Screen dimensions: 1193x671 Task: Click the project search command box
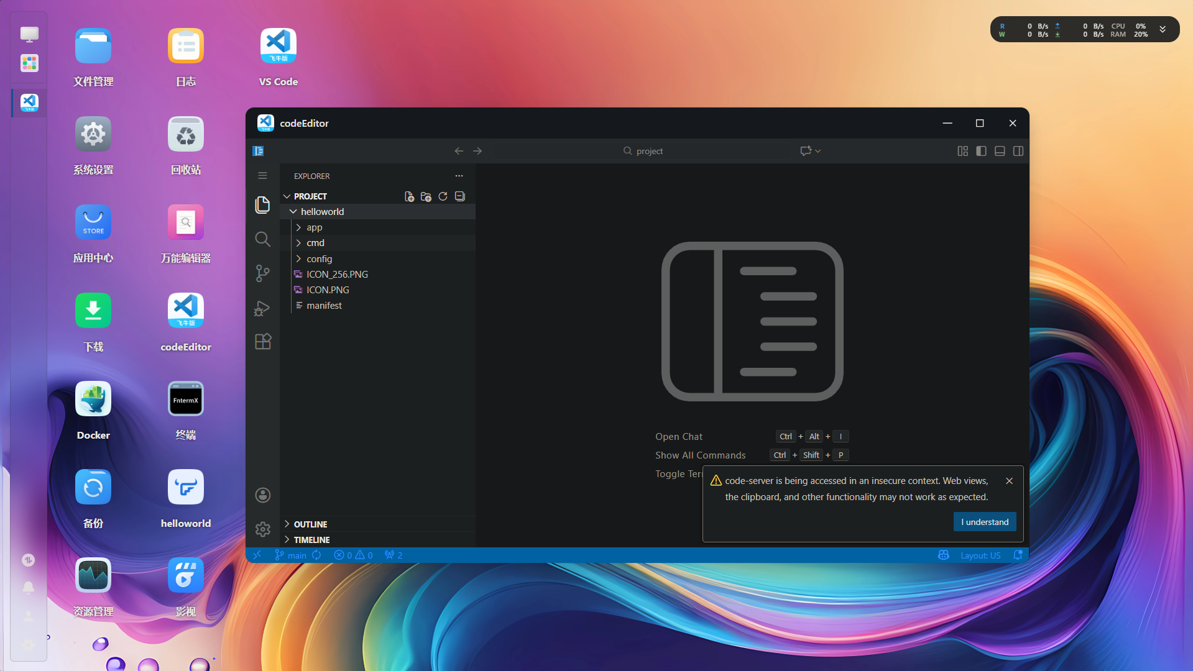coord(643,151)
